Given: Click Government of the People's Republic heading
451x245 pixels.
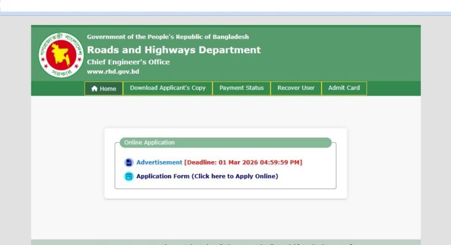Looking at the screenshot, I should (x=168, y=37).
